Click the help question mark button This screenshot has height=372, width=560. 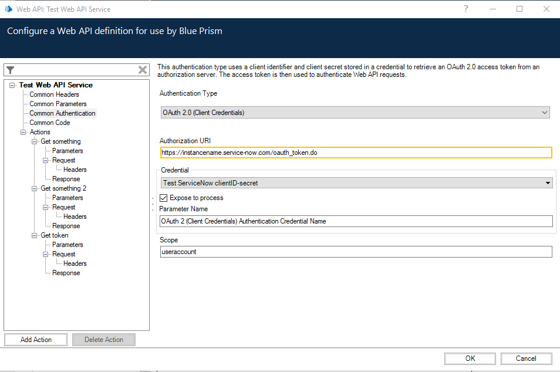click(465, 9)
